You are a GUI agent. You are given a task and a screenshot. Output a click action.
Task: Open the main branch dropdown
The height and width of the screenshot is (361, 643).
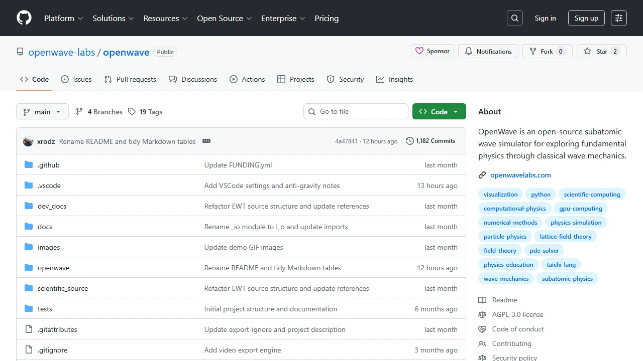(42, 112)
